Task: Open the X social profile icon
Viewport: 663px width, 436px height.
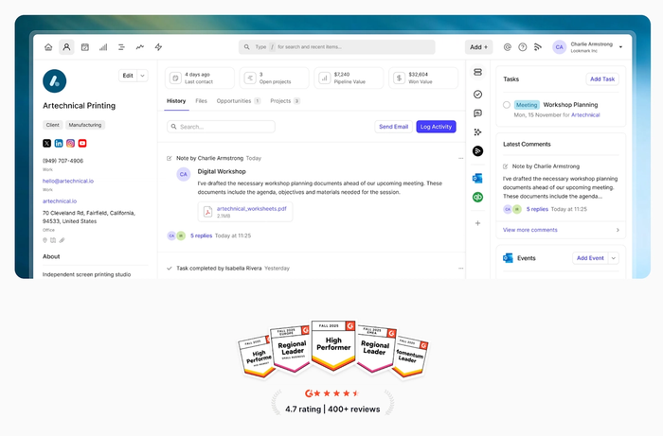Action: click(47, 143)
